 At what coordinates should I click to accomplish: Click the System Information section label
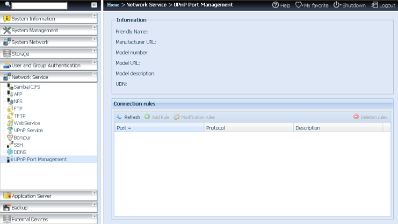(x=33, y=19)
